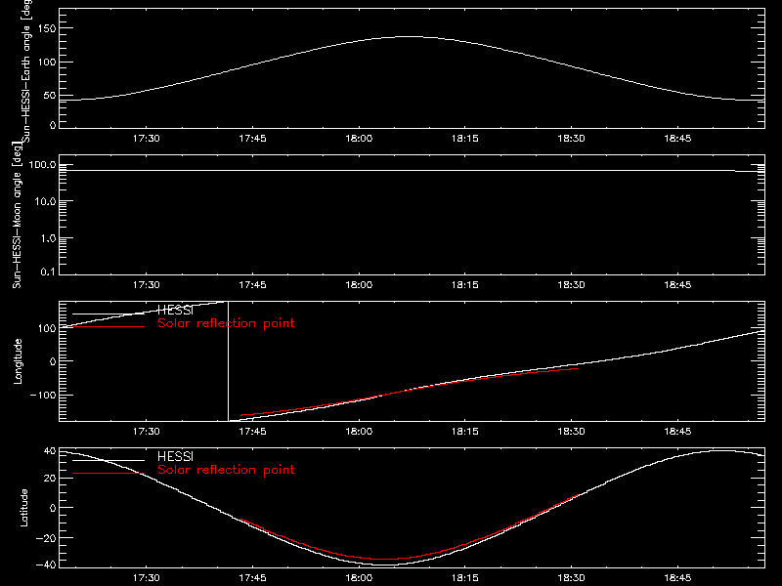Click the 18:45 label under Earth angle plot
Image resolution: width=782 pixels, height=586 pixels.
pyautogui.click(x=677, y=139)
